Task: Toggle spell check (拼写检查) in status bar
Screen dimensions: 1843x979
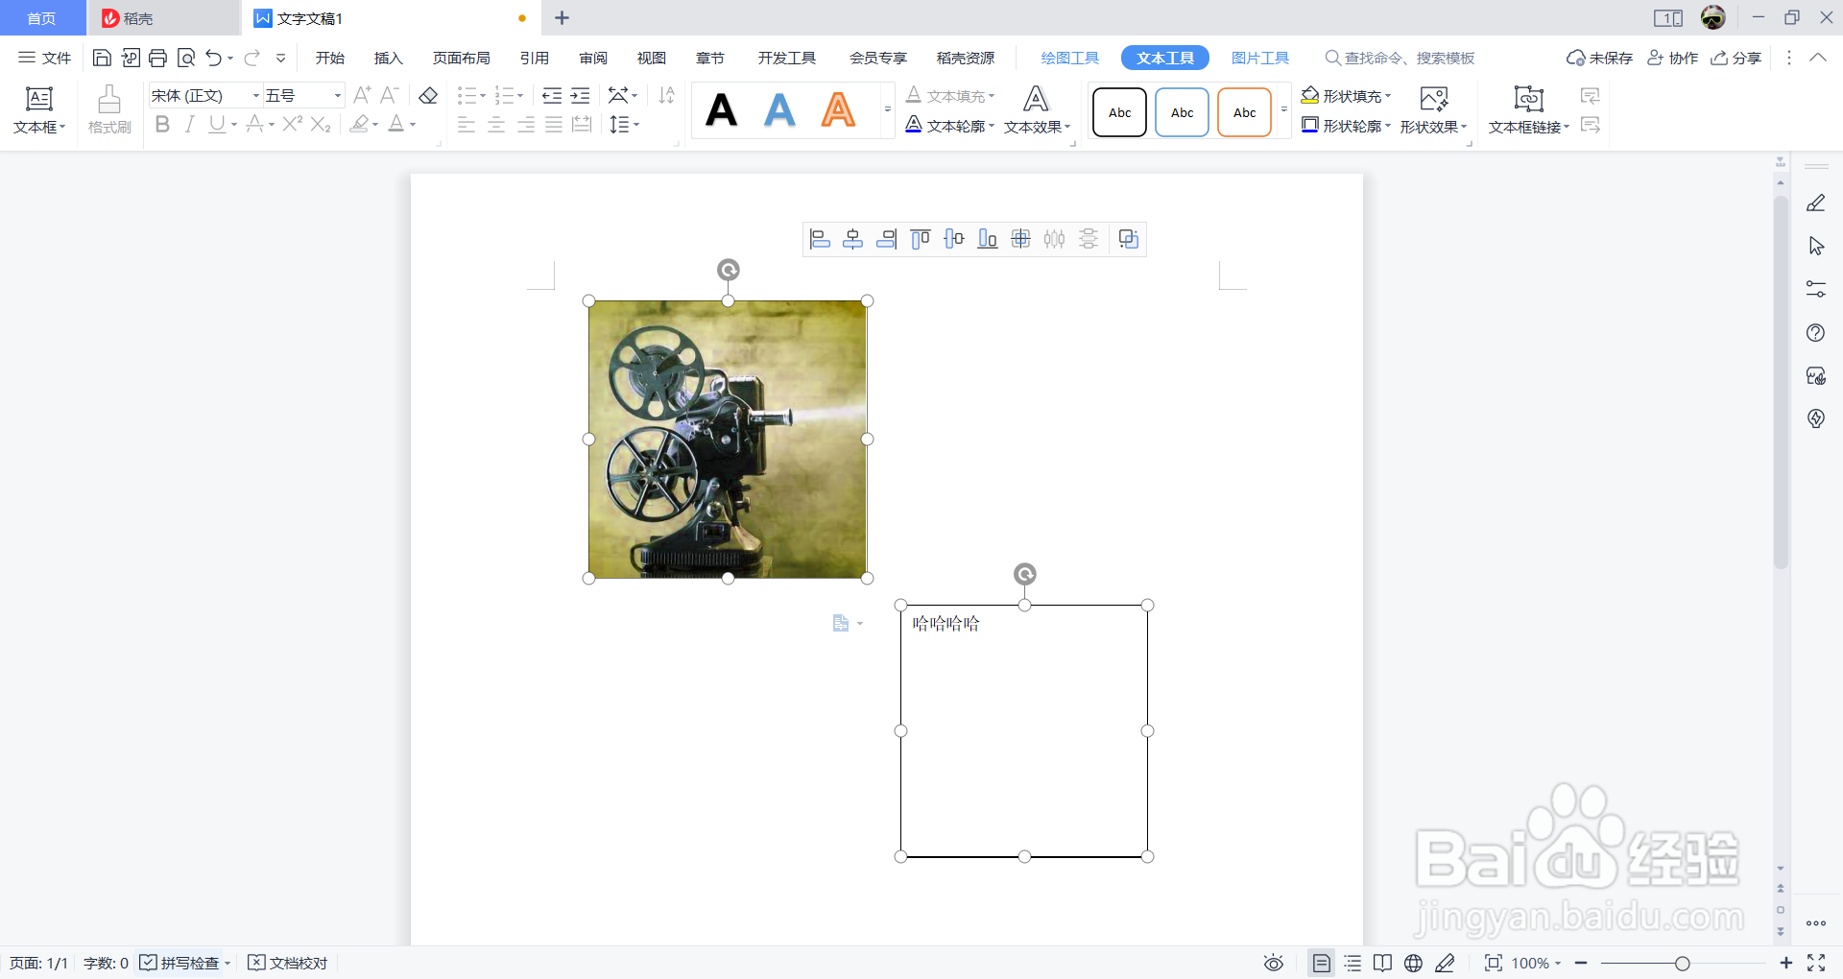Action: (180, 963)
